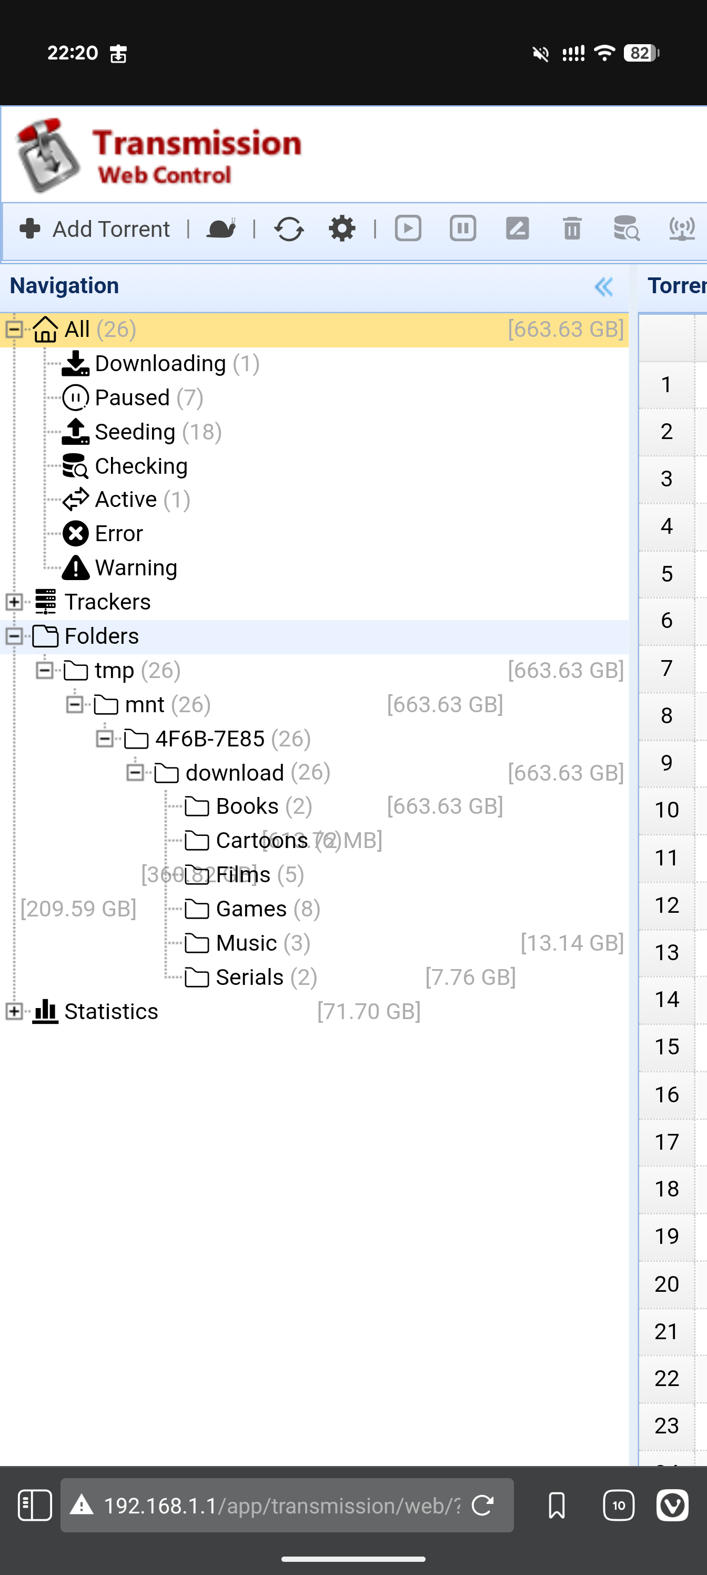Image resolution: width=707 pixels, height=1575 pixels.
Task: Expand the Trackers tree node
Action: (14, 602)
